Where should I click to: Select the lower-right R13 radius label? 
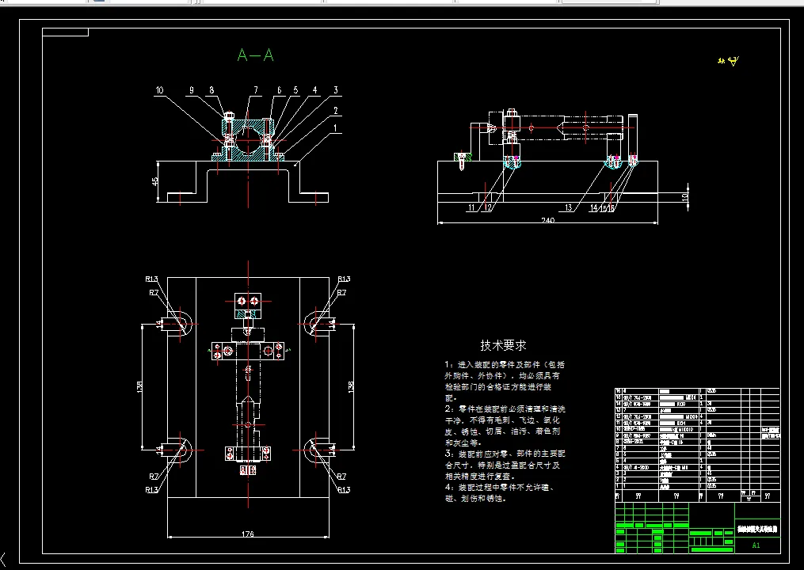click(344, 490)
